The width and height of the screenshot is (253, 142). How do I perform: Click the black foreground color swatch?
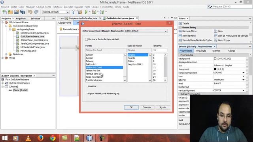click(215, 69)
